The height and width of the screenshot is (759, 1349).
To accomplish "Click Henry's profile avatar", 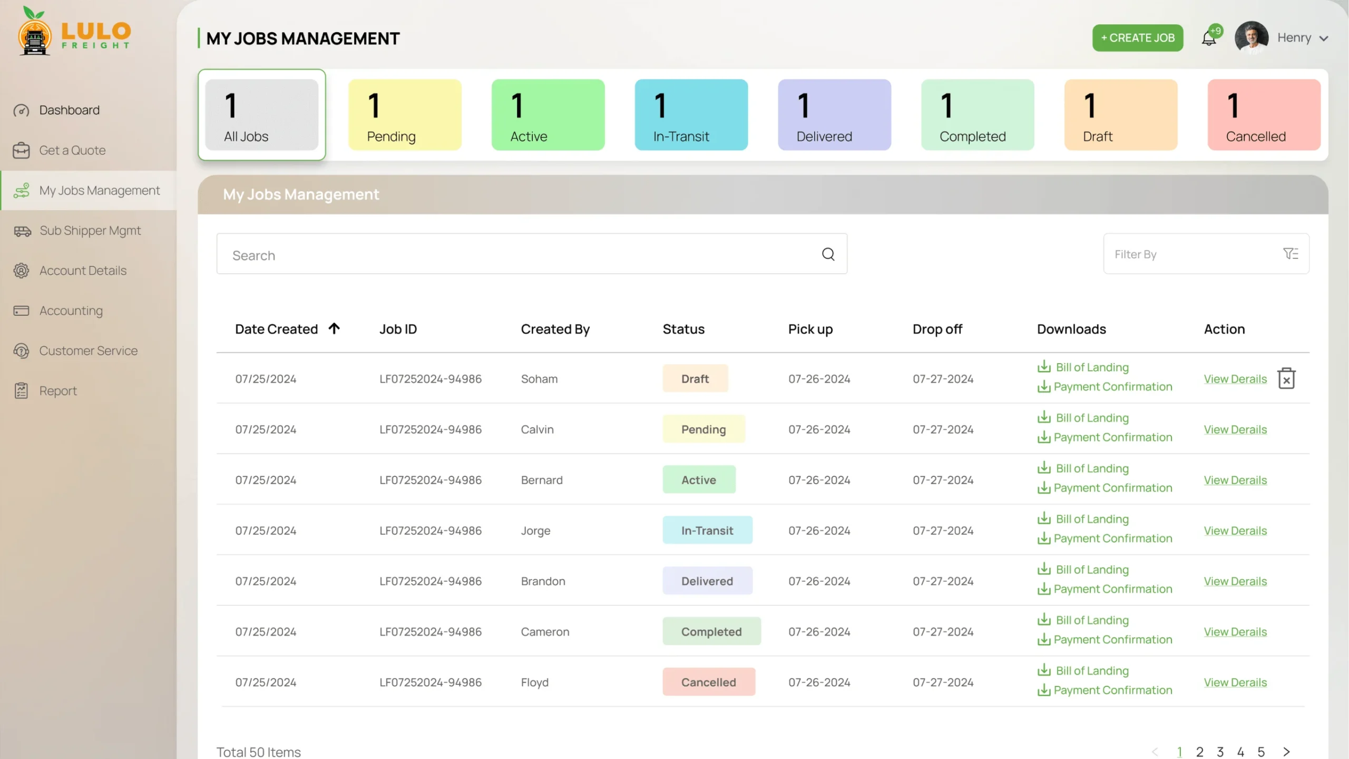I will pyautogui.click(x=1252, y=37).
